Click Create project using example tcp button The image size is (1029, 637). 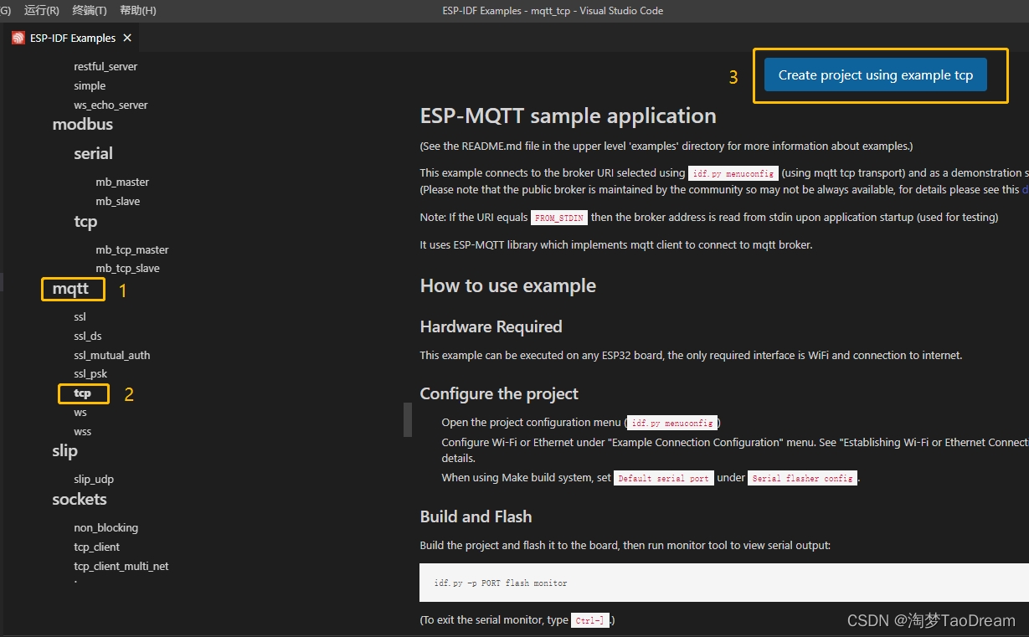click(x=876, y=75)
